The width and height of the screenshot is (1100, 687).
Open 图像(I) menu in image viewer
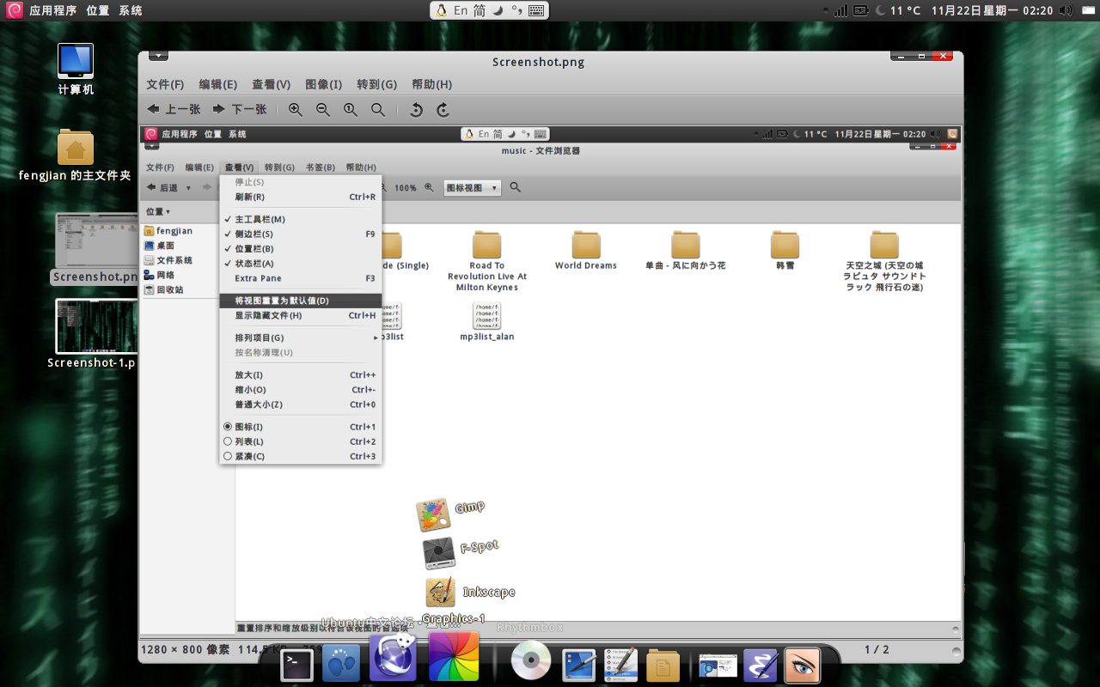pyautogui.click(x=323, y=84)
